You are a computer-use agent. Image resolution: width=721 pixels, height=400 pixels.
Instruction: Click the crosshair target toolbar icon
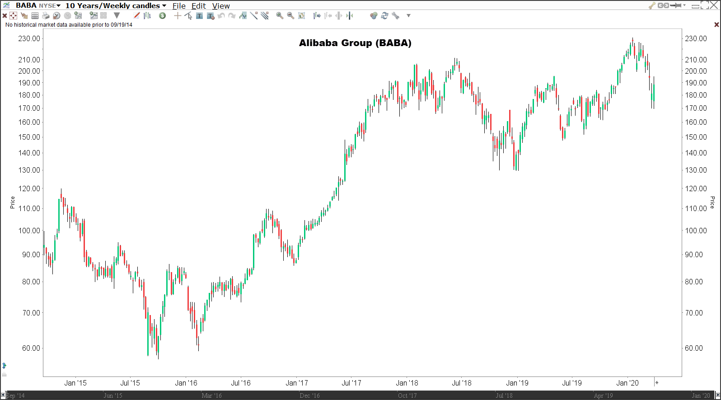[x=14, y=16]
